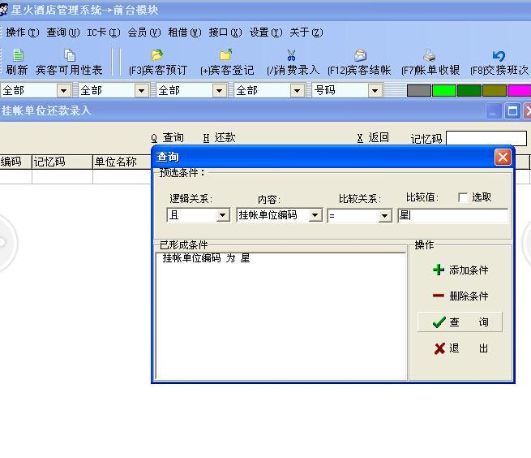Image resolution: width=531 pixels, height=458 pixels.
Task: Click the green plus 添加条件 icon
Action: [439, 270]
